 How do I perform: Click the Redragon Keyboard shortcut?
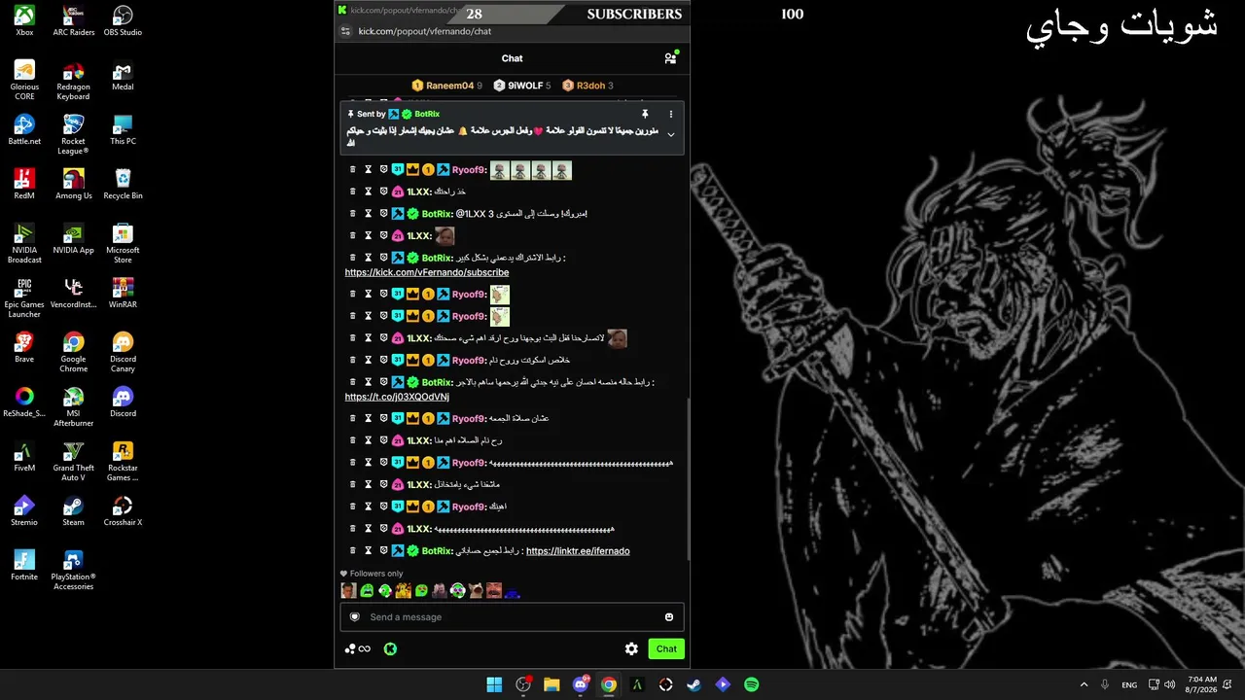[x=74, y=81]
